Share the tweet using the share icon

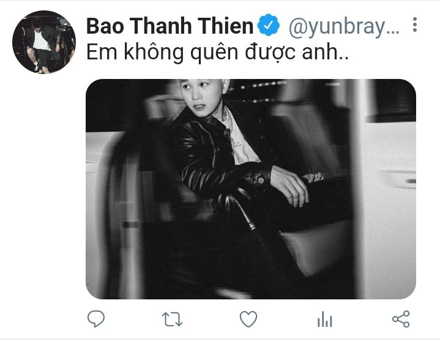pos(401,319)
